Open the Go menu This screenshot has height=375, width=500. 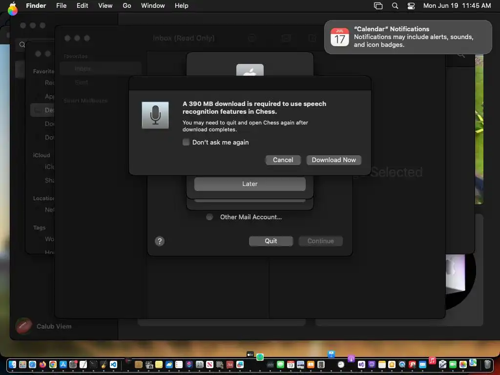coord(127,6)
